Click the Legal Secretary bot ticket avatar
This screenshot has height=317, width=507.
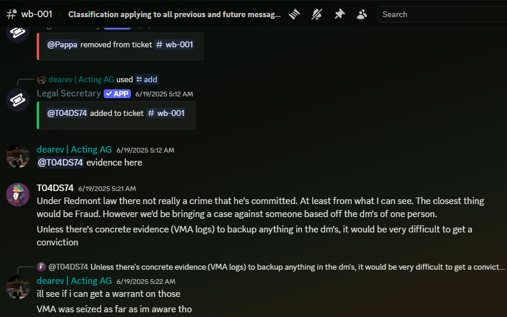click(x=18, y=100)
